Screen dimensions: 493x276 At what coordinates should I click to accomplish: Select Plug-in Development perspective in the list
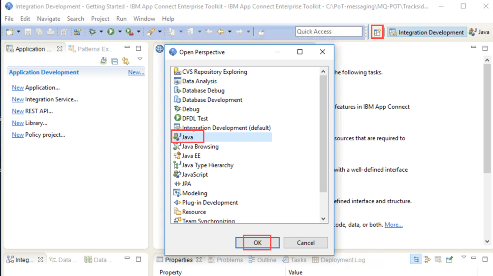tap(206, 203)
